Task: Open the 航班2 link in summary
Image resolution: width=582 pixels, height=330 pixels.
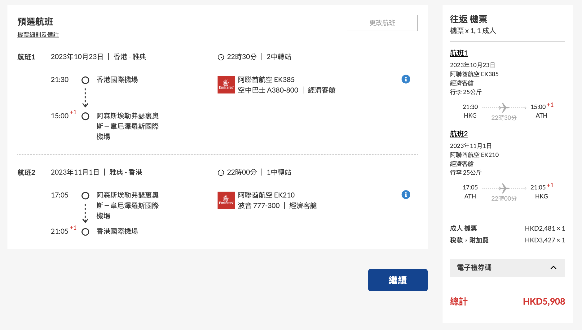Action: click(459, 134)
